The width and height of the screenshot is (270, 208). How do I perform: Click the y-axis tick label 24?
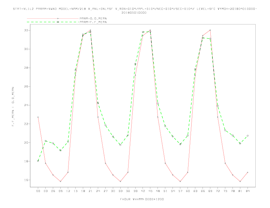(26, 105)
